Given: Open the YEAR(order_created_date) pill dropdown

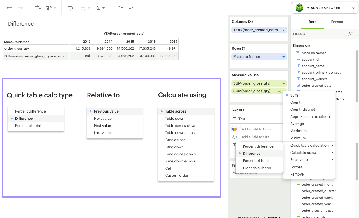Looking at the screenshot, I should coord(284,30).
